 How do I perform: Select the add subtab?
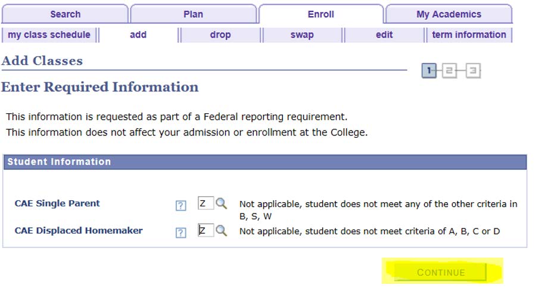coord(138,35)
